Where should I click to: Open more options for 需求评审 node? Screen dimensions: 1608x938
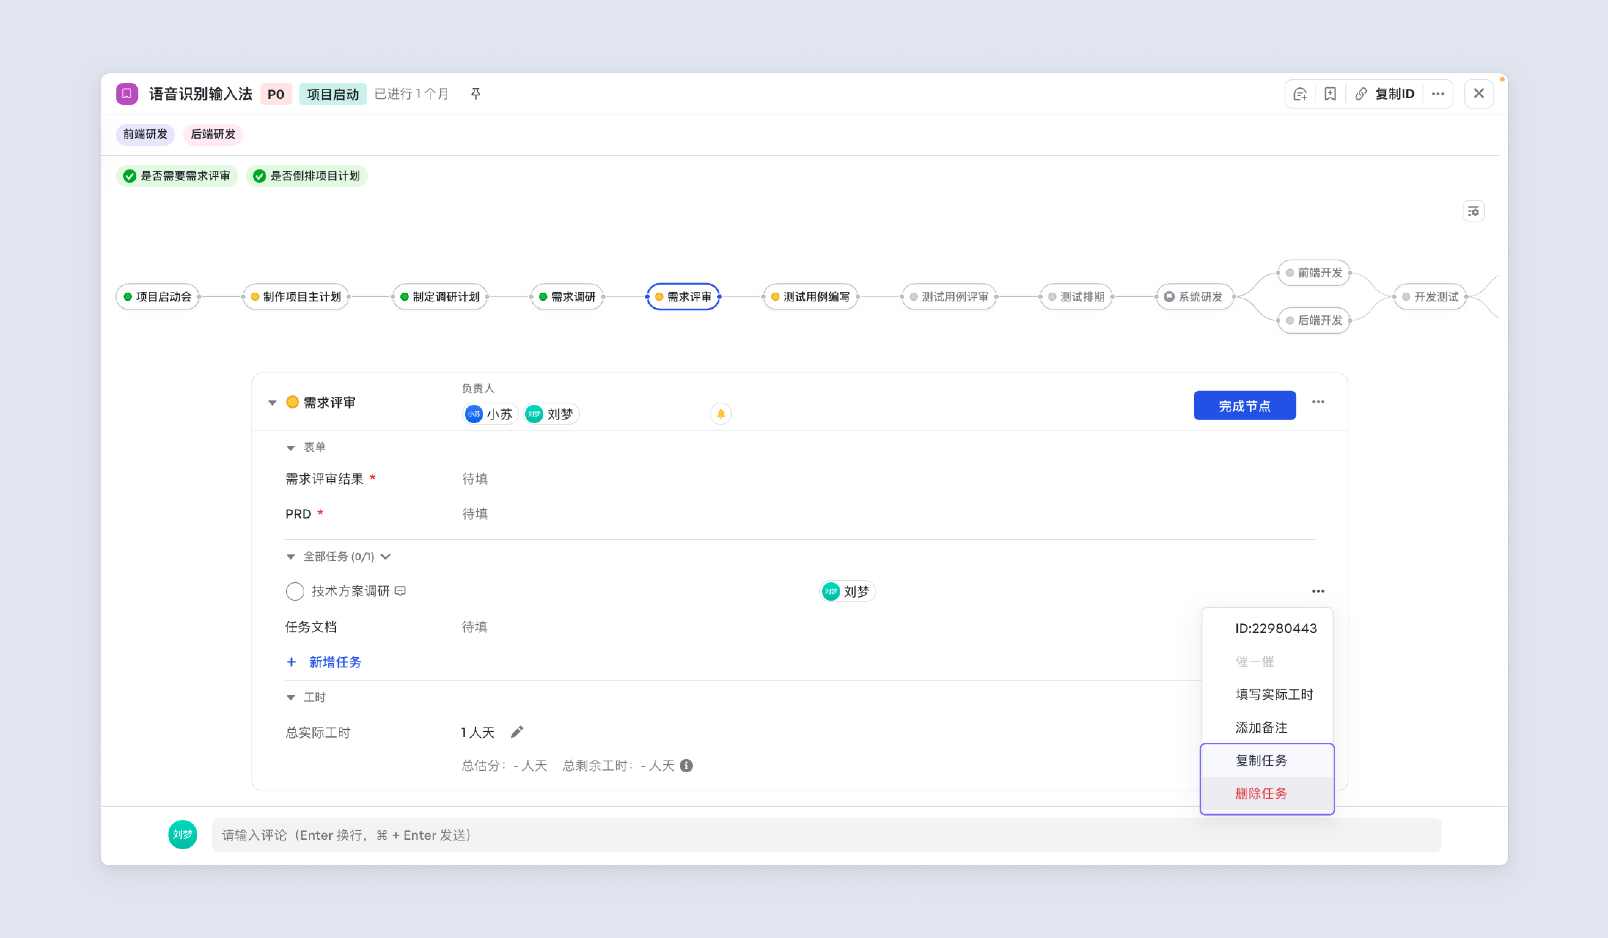(x=1318, y=402)
